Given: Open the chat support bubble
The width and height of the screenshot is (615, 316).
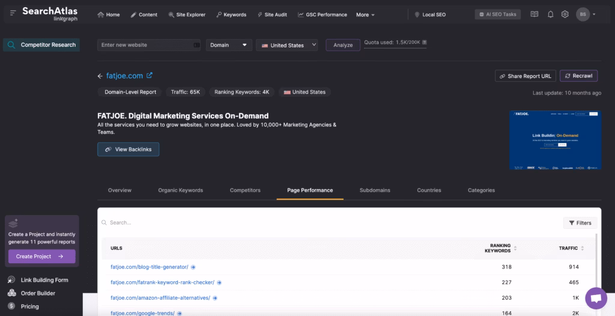Looking at the screenshot, I should point(596,297).
